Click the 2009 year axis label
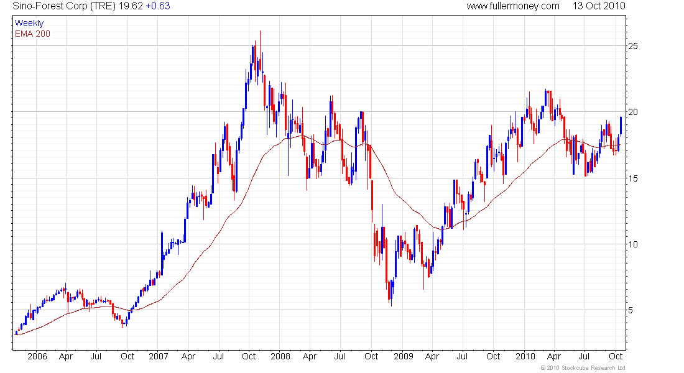The width and height of the screenshot is (684, 373). pos(403,356)
